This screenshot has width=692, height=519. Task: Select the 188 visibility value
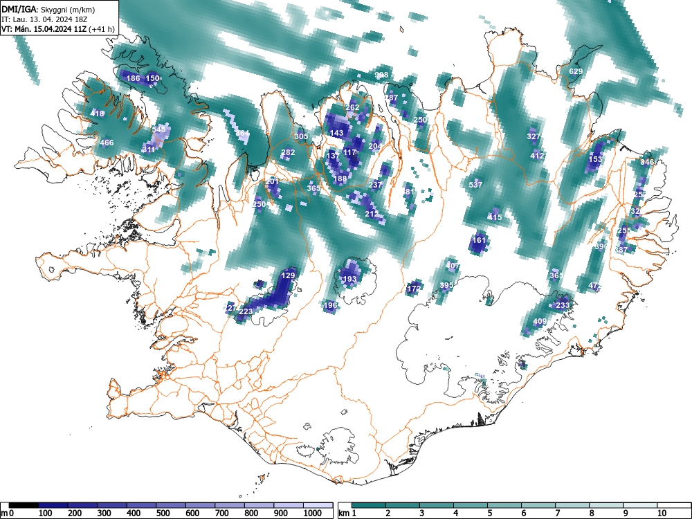pos(340,179)
